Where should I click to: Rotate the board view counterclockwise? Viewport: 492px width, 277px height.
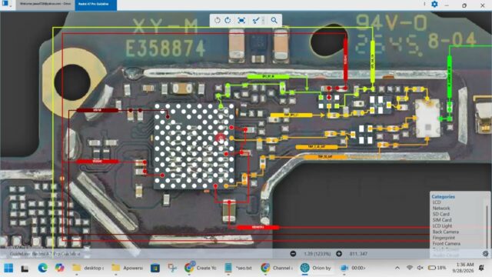217,21
